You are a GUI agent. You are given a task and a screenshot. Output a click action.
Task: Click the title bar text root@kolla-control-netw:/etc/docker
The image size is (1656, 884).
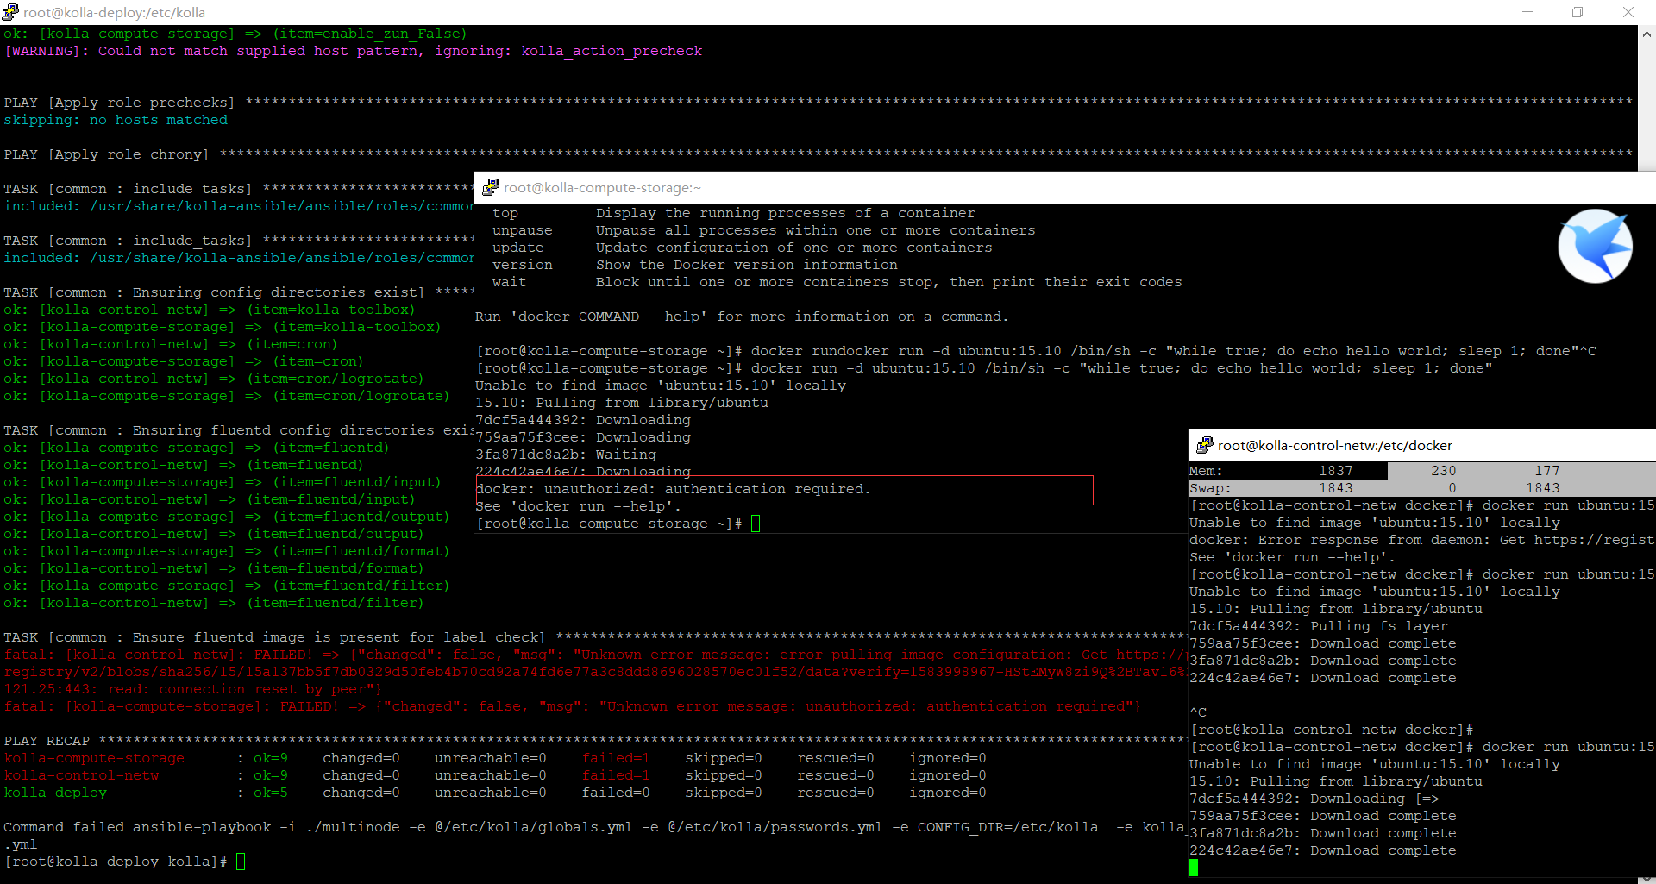point(1335,445)
